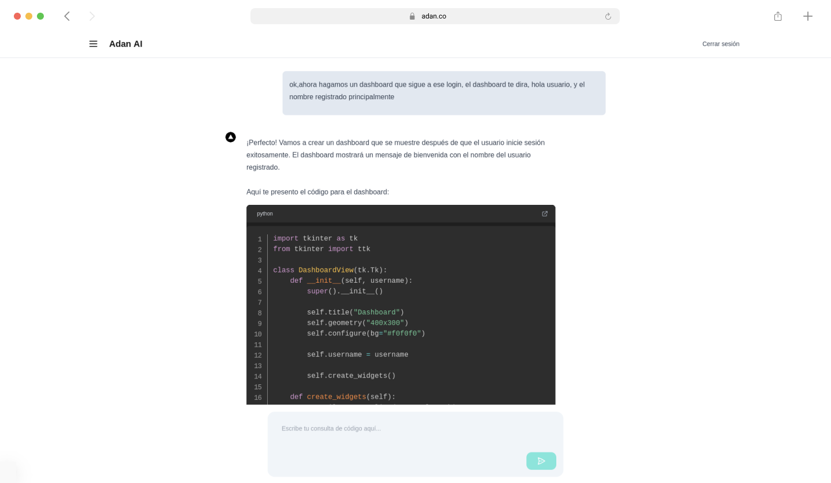The height and width of the screenshot is (483, 831).
Task: Click 'self.username = username' line
Action: [x=358, y=354]
